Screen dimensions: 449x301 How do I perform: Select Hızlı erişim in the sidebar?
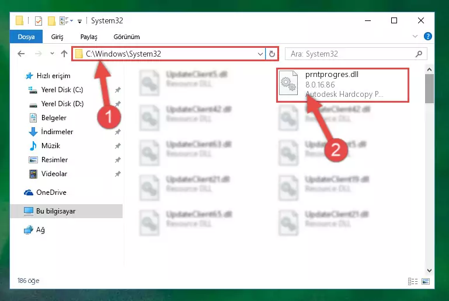[47, 76]
